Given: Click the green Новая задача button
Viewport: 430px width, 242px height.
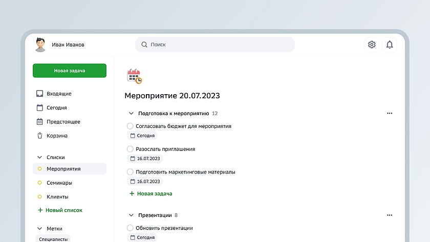Looking at the screenshot, I should [70, 71].
